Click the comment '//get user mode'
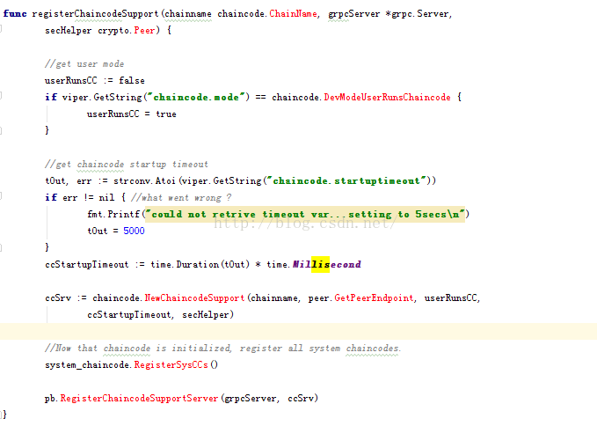597x426 pixels. (x=84, y=64)
